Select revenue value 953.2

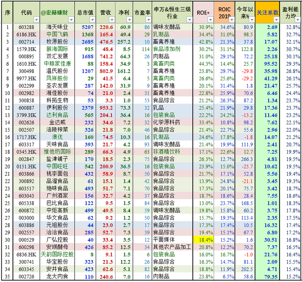(x=106, y=108)
